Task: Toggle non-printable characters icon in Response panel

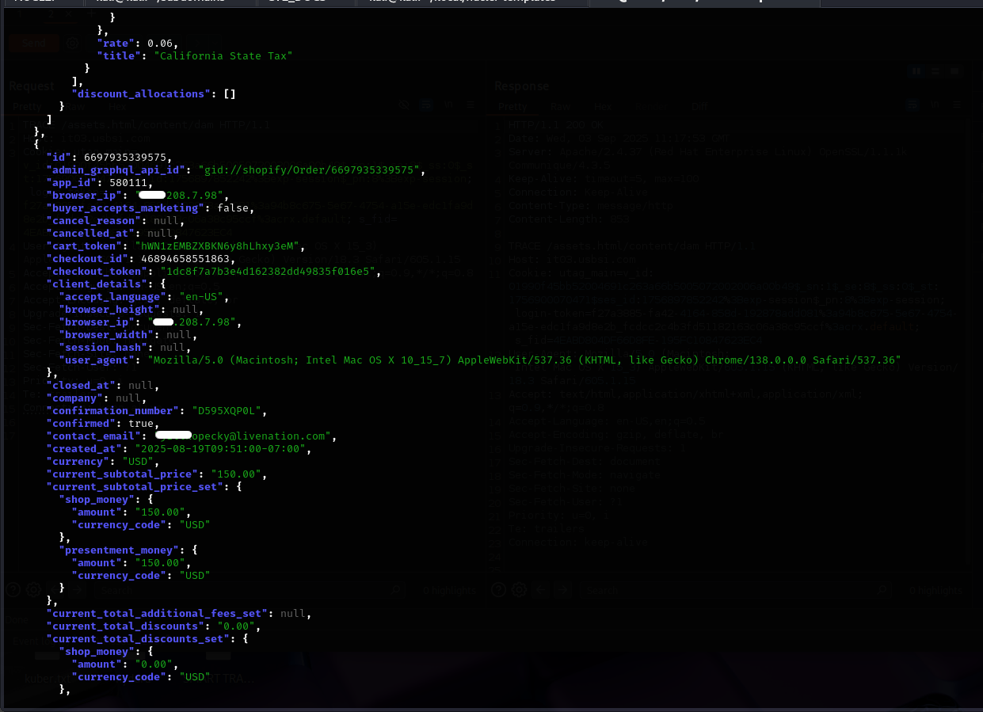Action: 935,105
